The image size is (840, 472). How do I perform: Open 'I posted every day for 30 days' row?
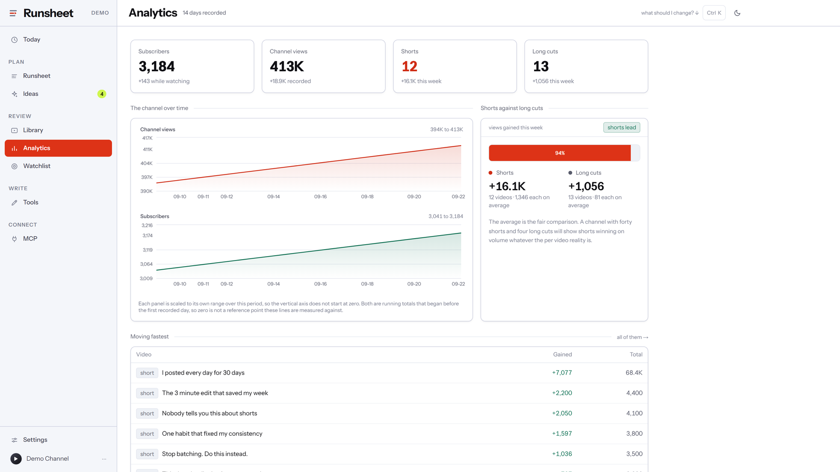click(x=389, y=373)
